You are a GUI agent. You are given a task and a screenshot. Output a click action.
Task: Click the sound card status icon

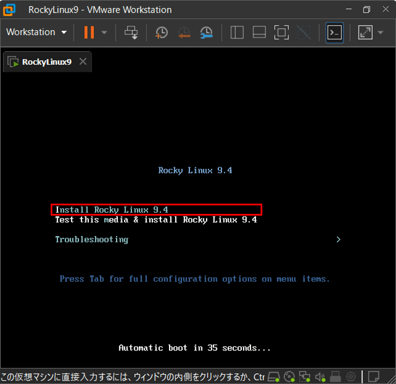click(320, 377)
